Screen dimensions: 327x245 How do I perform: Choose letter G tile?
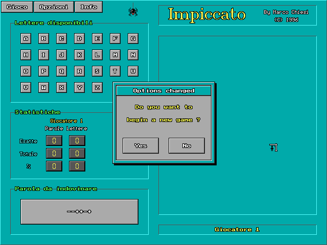[x=133, y=39]
